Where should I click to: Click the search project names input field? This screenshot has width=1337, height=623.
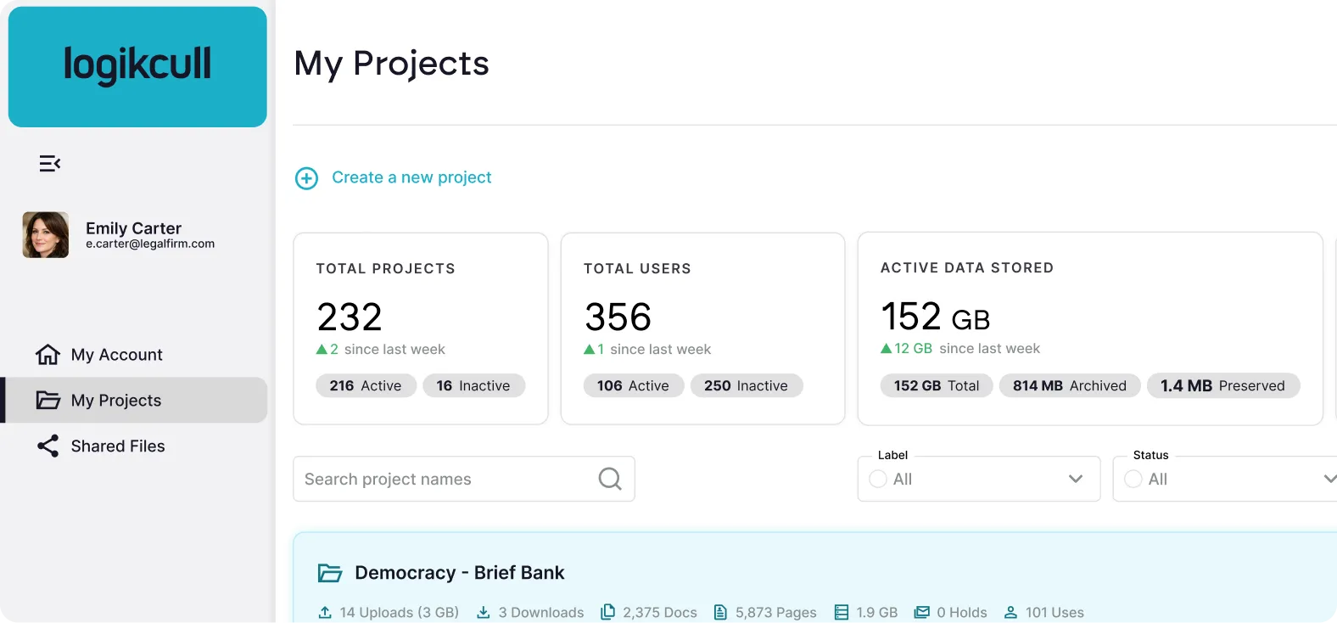[x=441, y=479]
